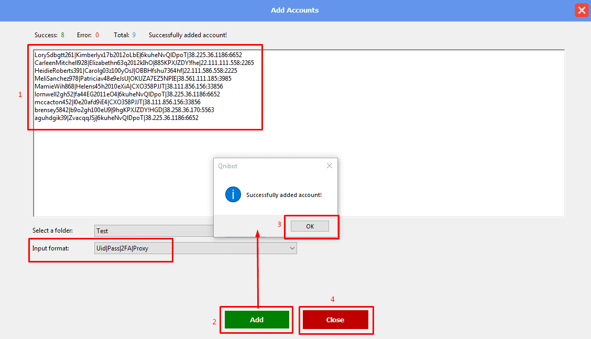591x339 pixels.
Task: Click the blue Total count value
Action: pyautogui.click(x=134, y=35)
